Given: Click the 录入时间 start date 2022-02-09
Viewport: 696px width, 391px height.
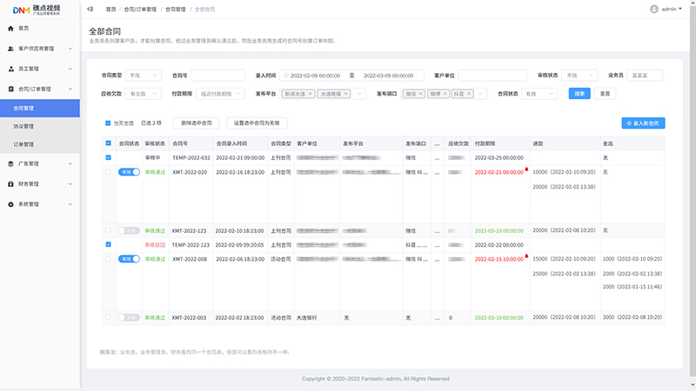Looking at the screenshot, I should click(315, 76).
